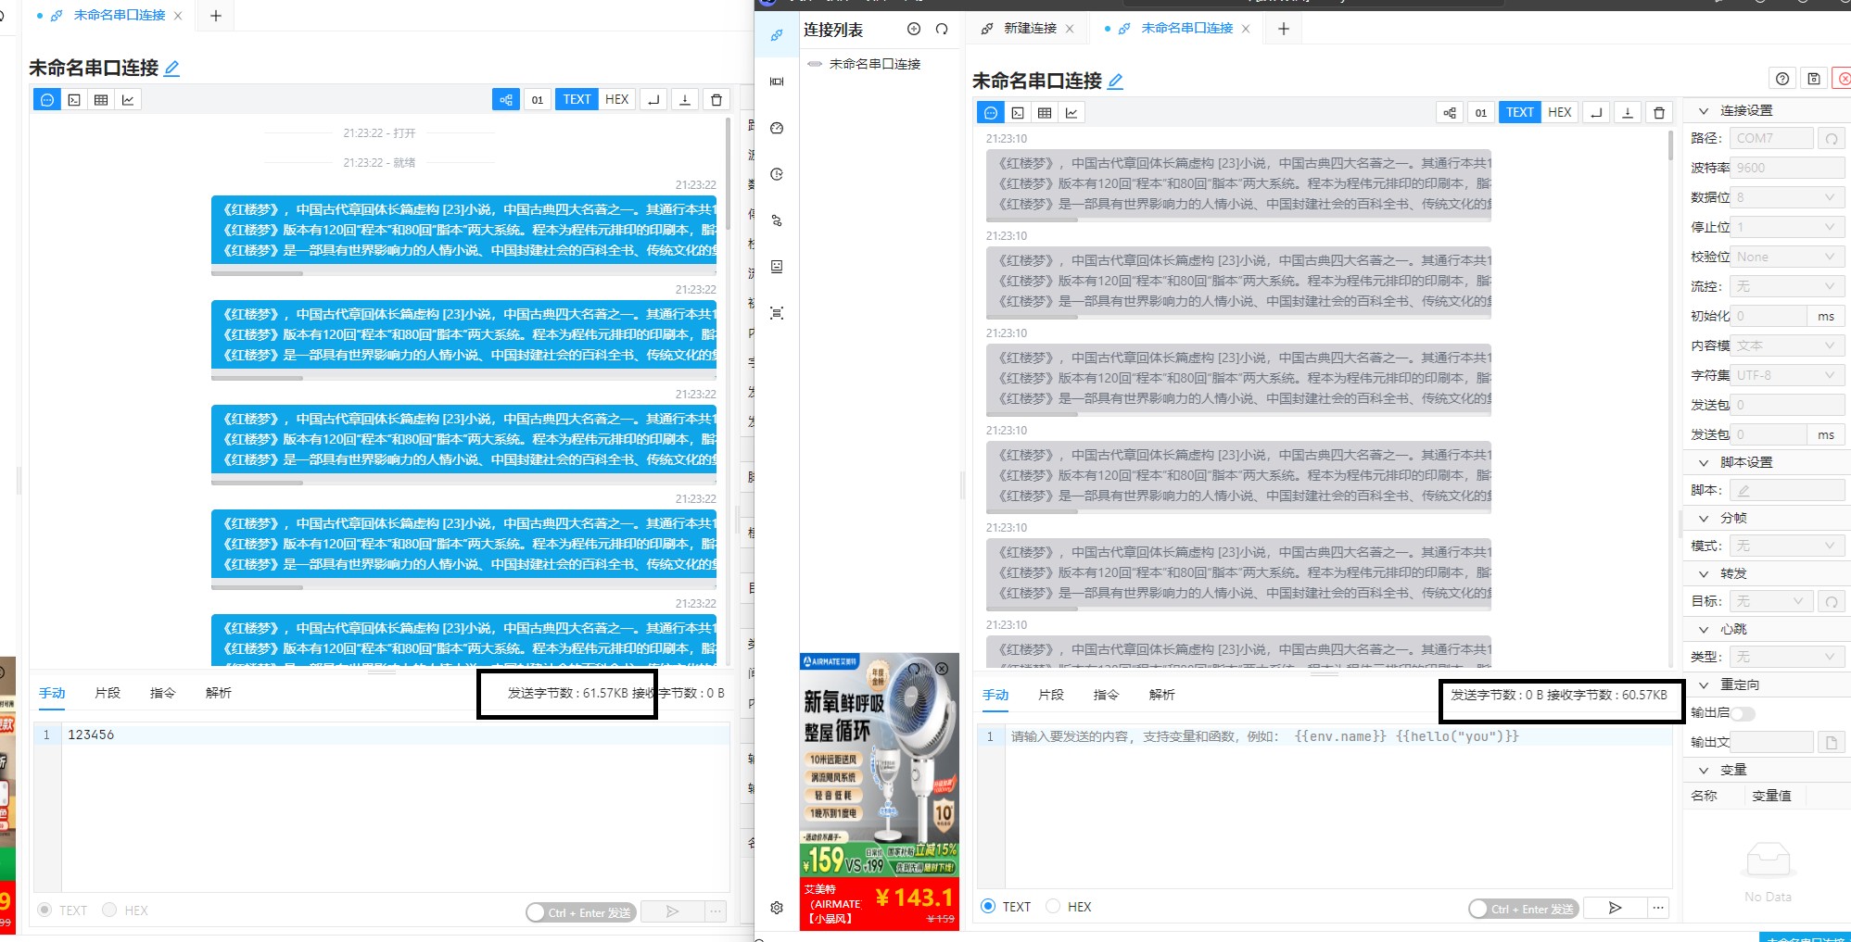Collapse the 连接设置 section

click(x=1704, y=110)
